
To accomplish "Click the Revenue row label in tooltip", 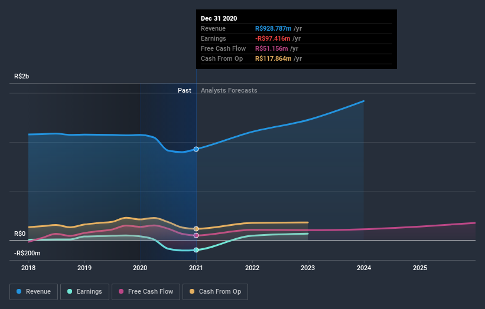I will 213,28.
